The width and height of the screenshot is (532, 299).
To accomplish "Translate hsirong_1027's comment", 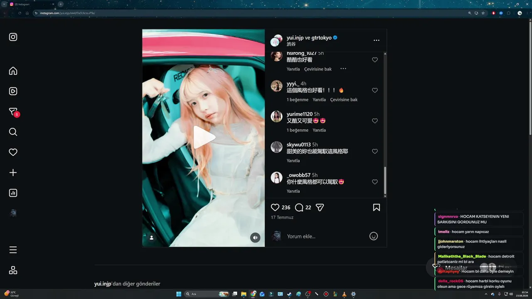I will (318, 69).
